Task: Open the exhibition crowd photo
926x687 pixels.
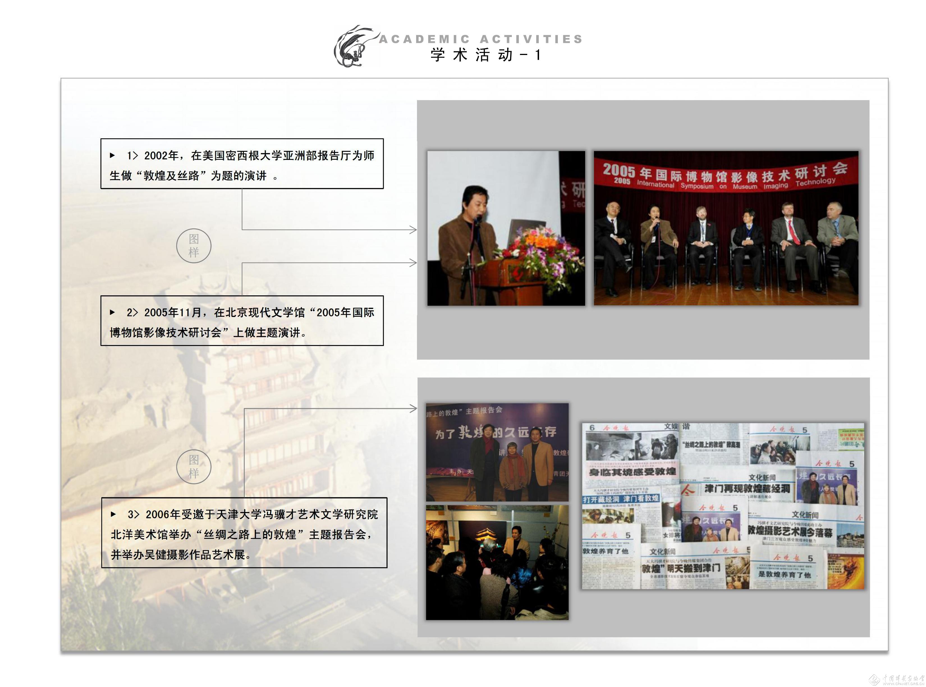Action: pos(497,563)
